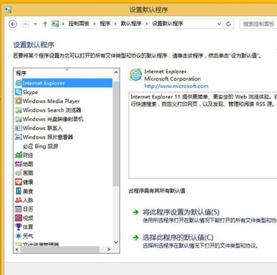Click the Back navigation arrow
The image size is (277, 275).
[13, 24]
